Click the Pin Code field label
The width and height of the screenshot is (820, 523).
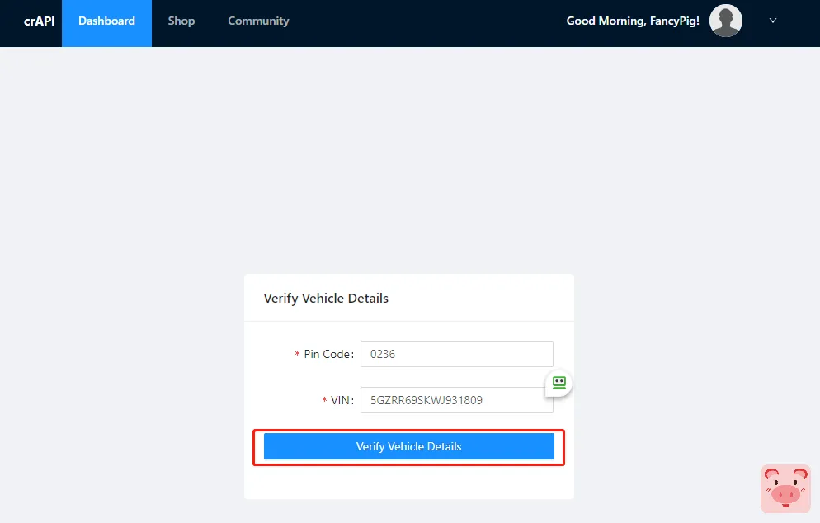[x=328, y=354]
